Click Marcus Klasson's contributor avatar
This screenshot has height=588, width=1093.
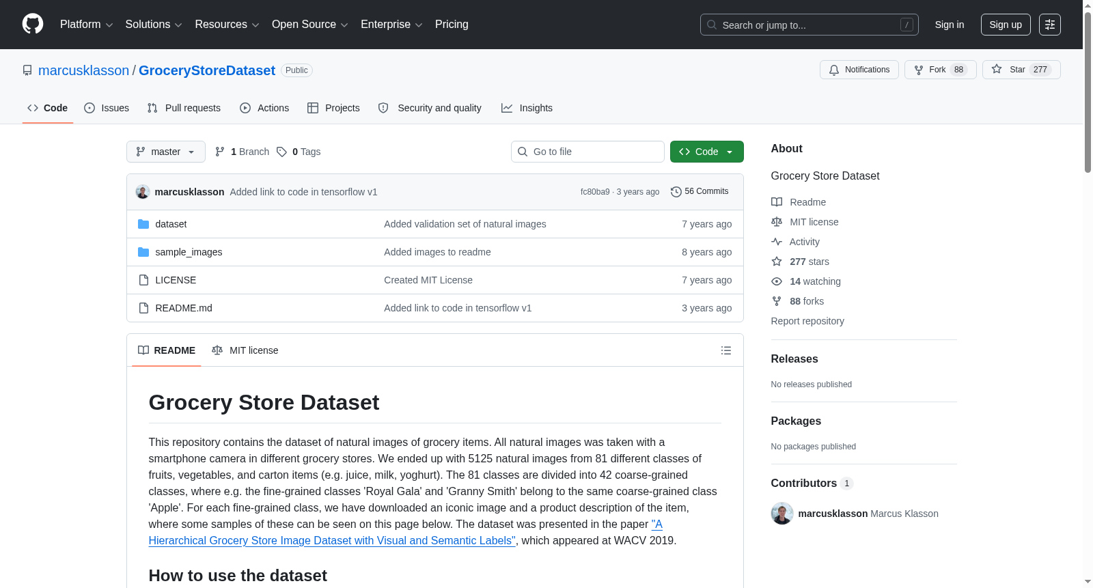[x=782, y=514]
